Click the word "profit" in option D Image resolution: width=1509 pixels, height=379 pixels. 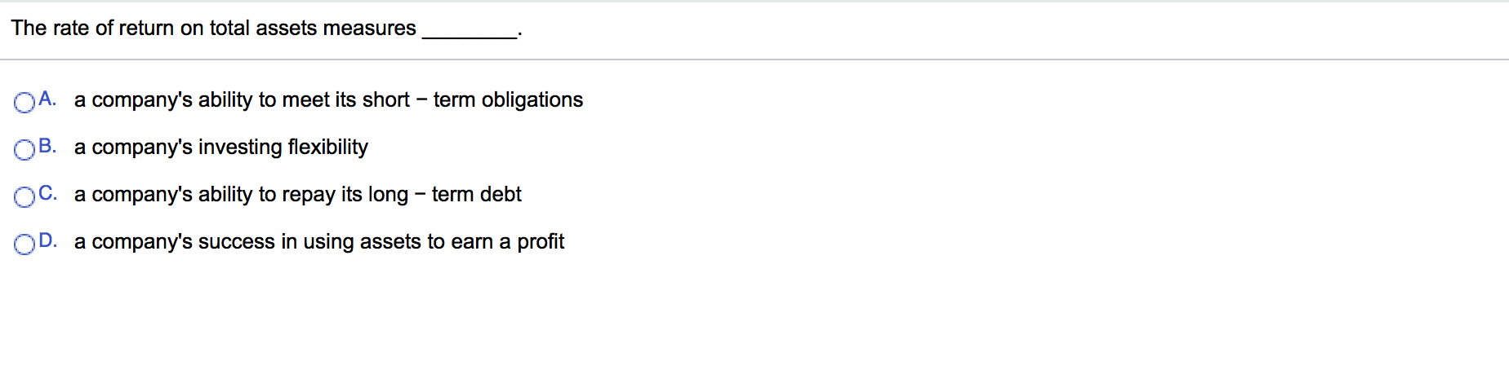pos(541,242)
